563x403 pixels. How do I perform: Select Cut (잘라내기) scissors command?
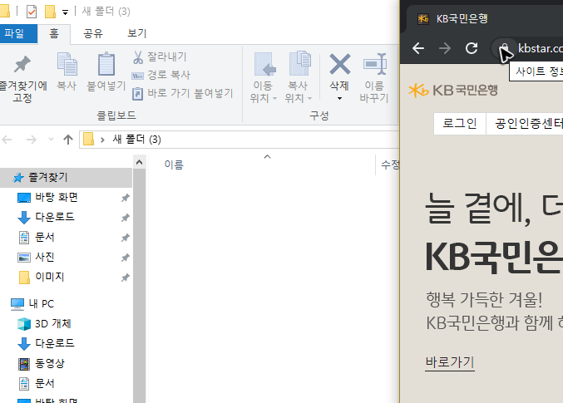pyautogui.click(x=160, y=57)
